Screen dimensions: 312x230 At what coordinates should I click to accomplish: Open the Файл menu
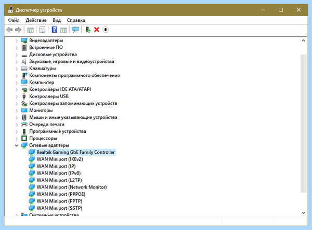14,20
